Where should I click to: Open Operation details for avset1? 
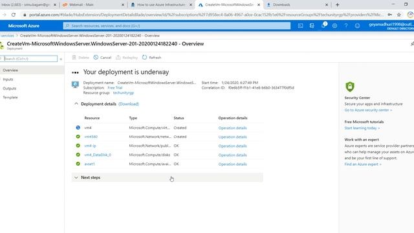pos(232,164)
